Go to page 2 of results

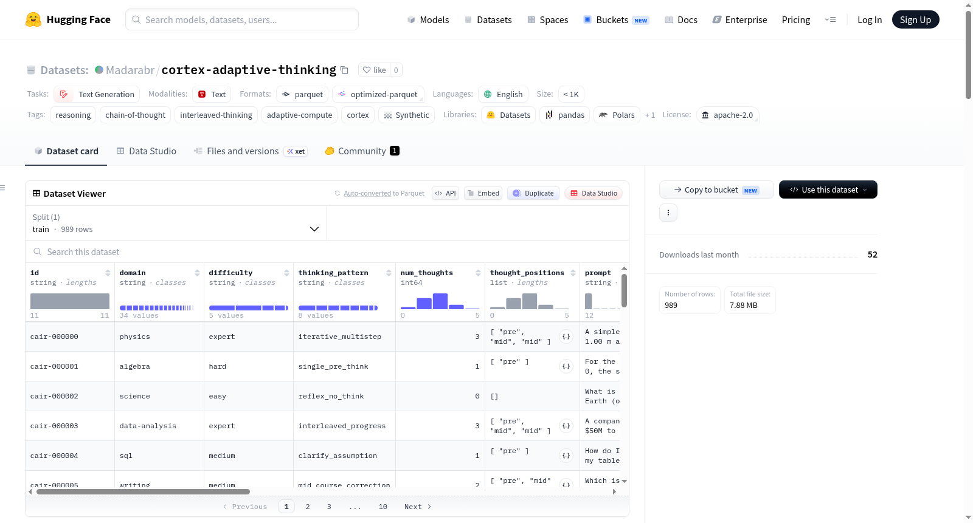click(308, 507)
